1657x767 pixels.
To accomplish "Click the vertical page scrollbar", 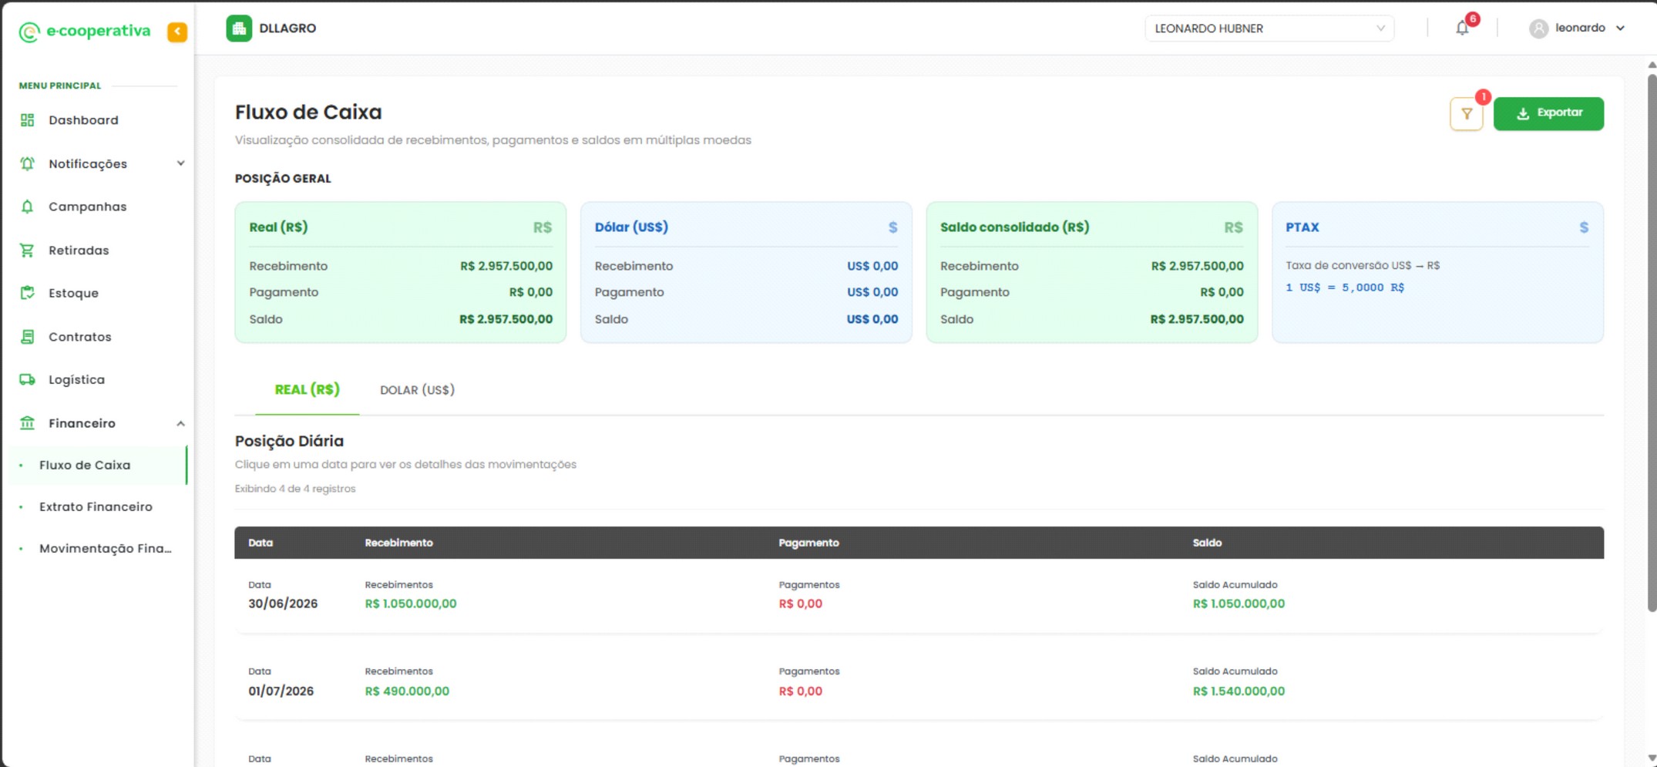I will pos(1652,343).
